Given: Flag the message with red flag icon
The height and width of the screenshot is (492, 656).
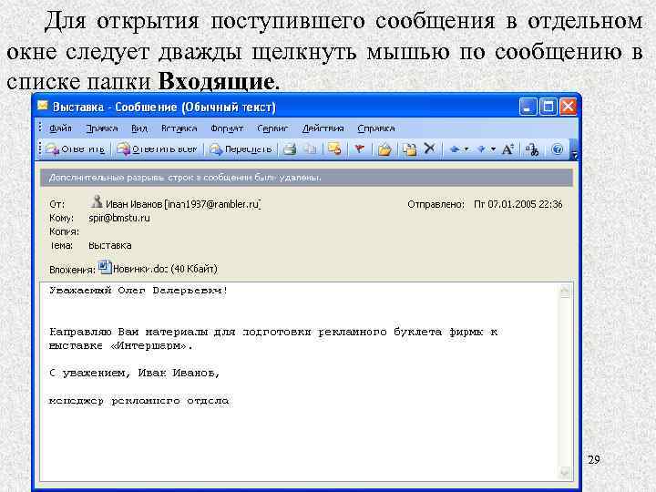Looking at the screenshot, I should click(x=359, y=149).
